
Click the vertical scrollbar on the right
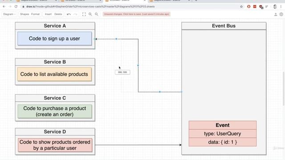pos(284,89)
